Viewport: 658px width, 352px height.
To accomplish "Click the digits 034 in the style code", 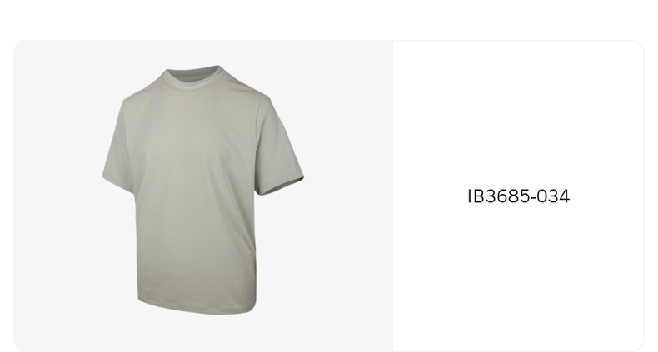I will coord(553,196).
